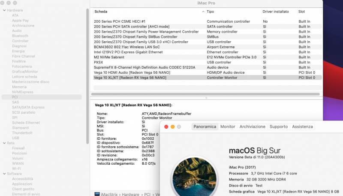The height and width of the screenshot is (196, 343).
Task: Open Thunderbolt in the sidebar
Action: point(22,133)
